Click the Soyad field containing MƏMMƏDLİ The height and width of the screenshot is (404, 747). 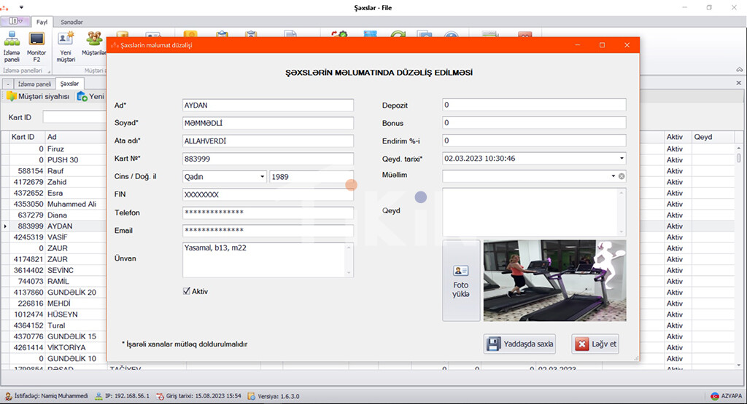point(268,123)
